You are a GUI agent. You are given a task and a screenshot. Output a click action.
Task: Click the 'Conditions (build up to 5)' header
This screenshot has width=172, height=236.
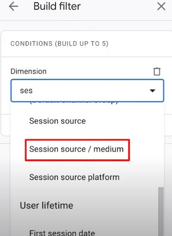pyautogui.click(x=59, y=43)
